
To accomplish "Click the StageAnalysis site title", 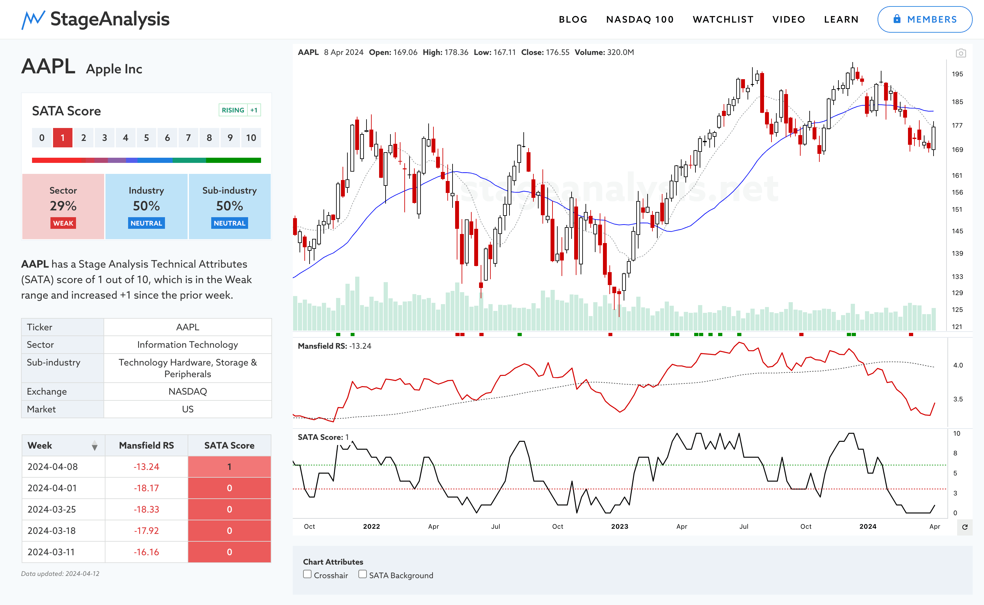I will point(110,19).
